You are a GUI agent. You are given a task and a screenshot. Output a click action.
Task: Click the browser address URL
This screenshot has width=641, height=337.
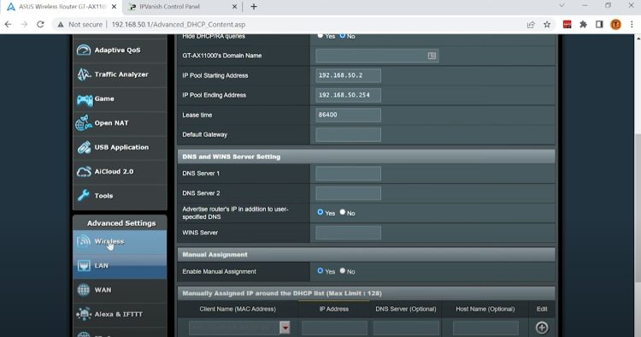pos(179,25)
